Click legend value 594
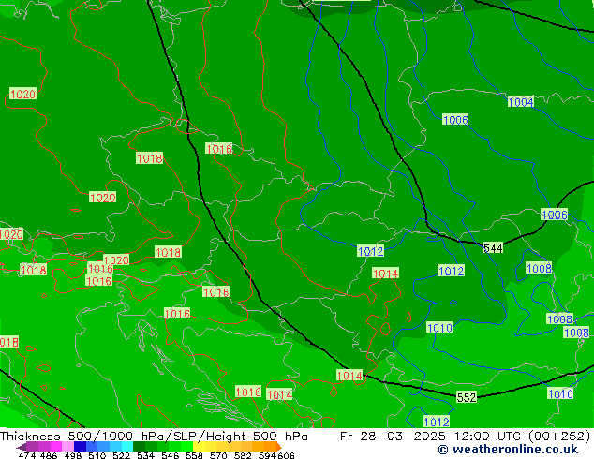Viewport: 594px width, 459px height. pos(267,455)
